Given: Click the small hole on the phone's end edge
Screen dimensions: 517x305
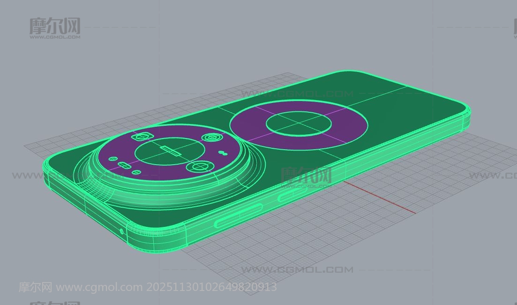Looking at the screenshot, I should point(122,231).
